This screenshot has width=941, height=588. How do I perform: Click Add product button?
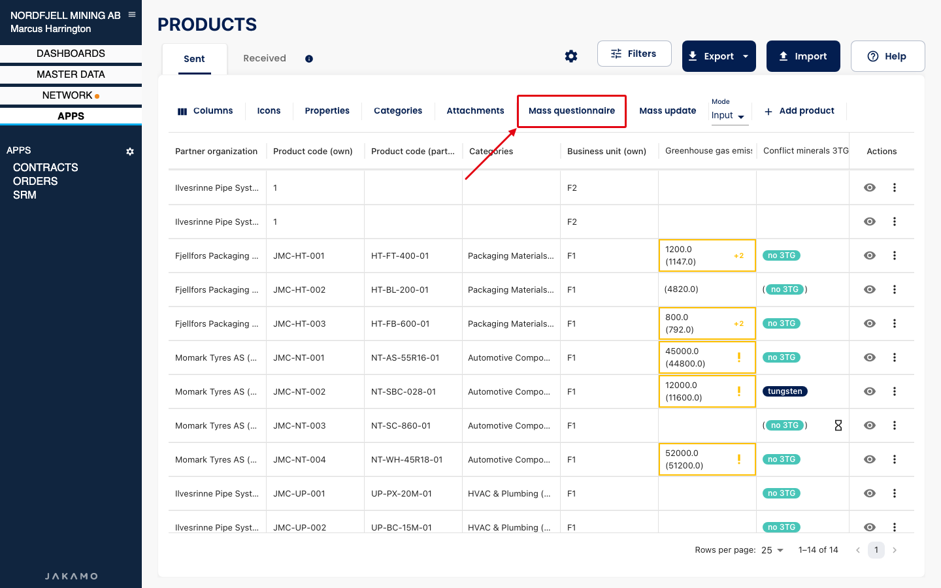point(799,111)
